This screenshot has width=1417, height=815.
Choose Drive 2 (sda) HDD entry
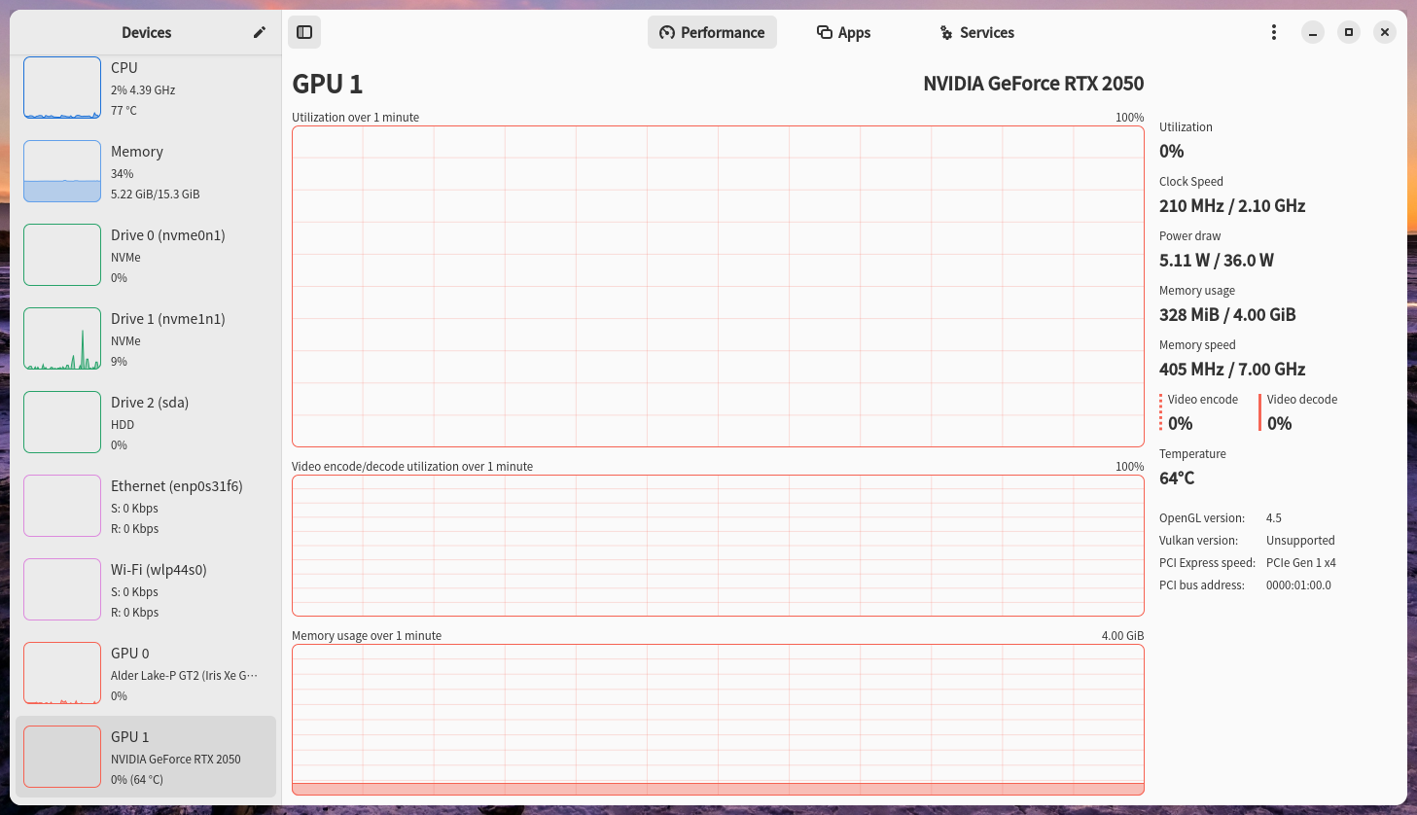coord(146,422)
